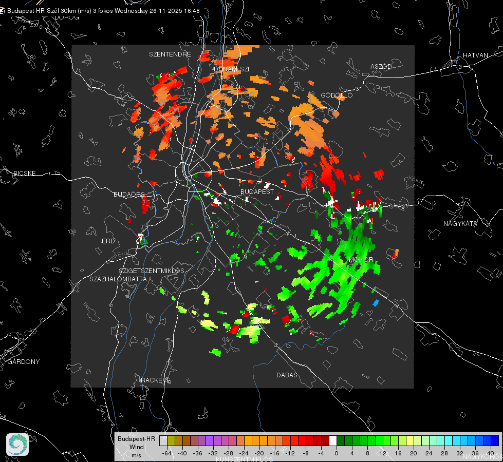Click the NAGYKÁTA town label
Image resolution: width=503 pixels, height=462 pixels.
coord(460,223)
